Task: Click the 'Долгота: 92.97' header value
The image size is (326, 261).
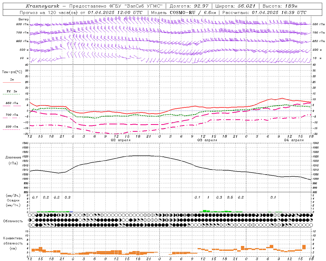Action: tap(189, 6)
